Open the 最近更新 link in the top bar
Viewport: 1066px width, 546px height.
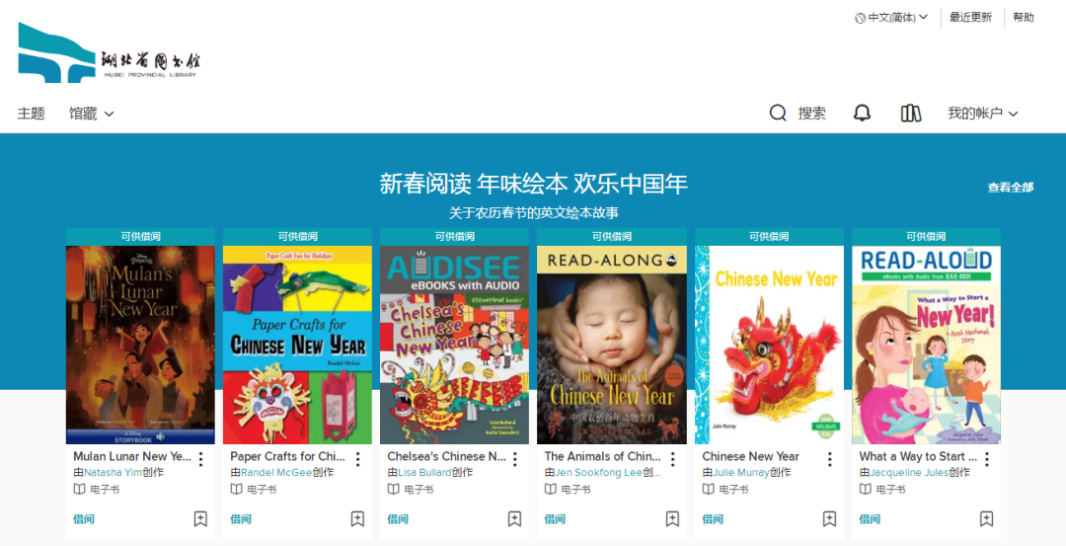point(971,18)
